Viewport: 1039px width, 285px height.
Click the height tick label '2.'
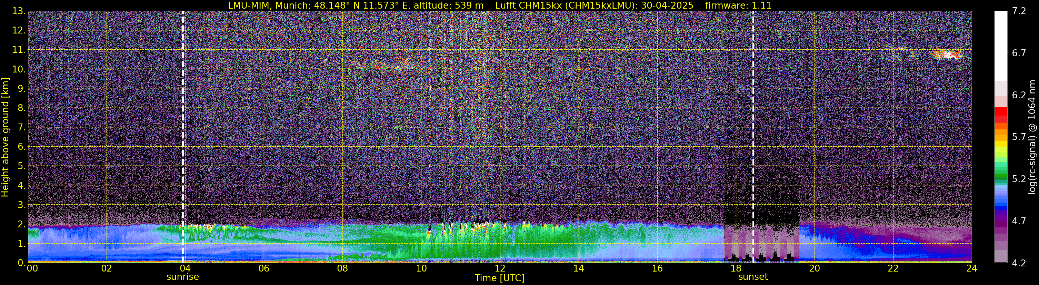[x=21, y=225]
